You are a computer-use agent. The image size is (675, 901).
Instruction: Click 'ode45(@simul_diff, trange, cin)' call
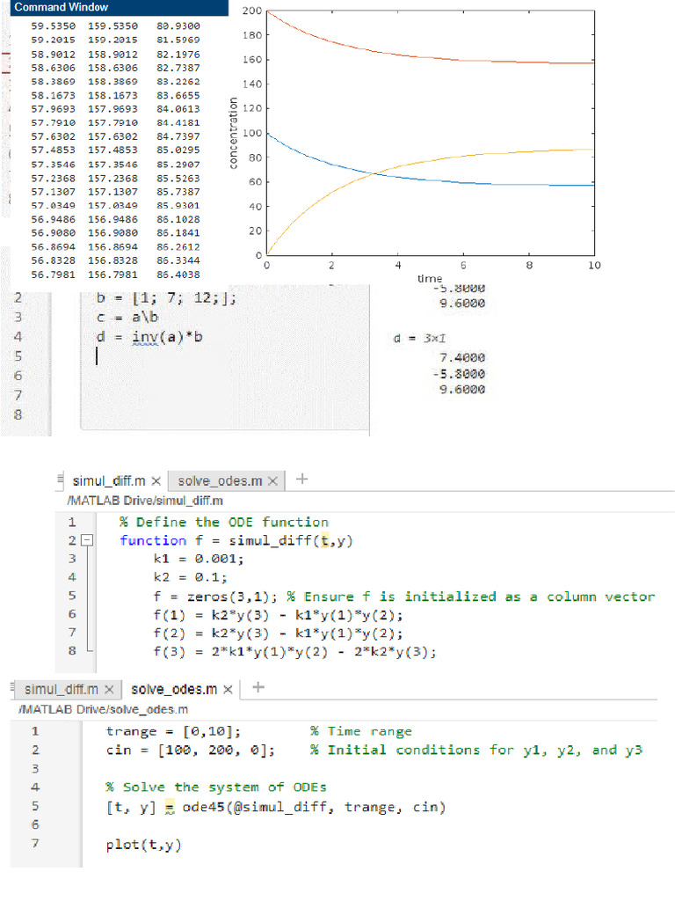tap(314, 807)
